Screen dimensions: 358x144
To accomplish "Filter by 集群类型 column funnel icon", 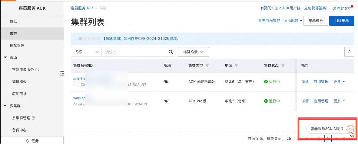I will (207, 66).
